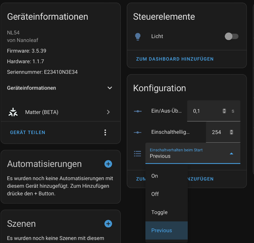Click the plus icon to add an Automatisierung
Image resolution: width=254 pixels, height=243 pixels.
pyautogui.click(x=108, y=164)
